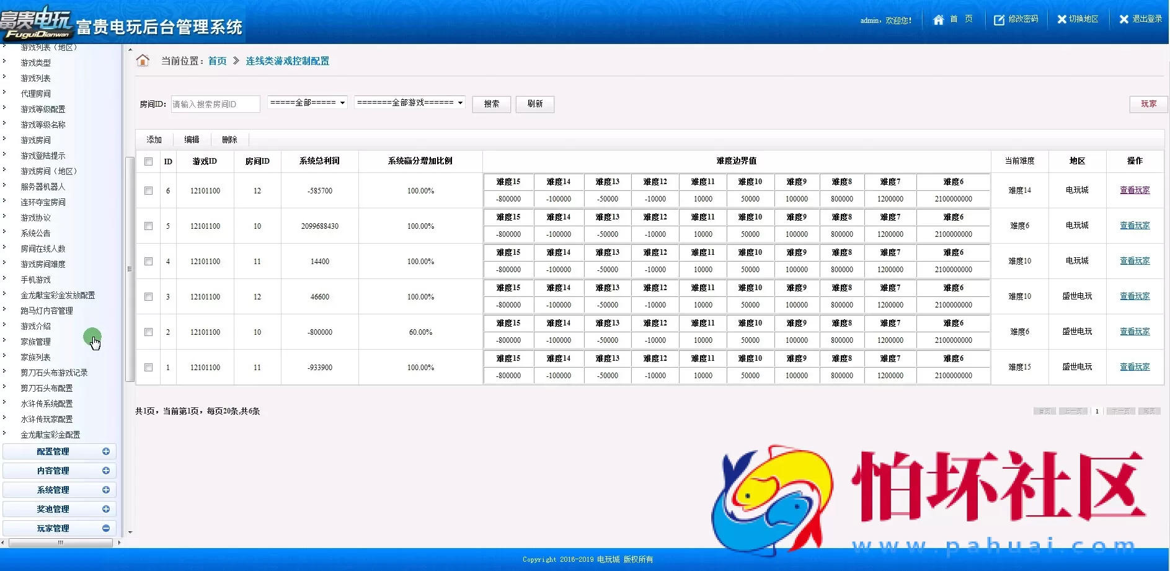Collapse 玩家管理 using its minus icon
This screenshot has height=571, width=1170.
pos(106,528)
